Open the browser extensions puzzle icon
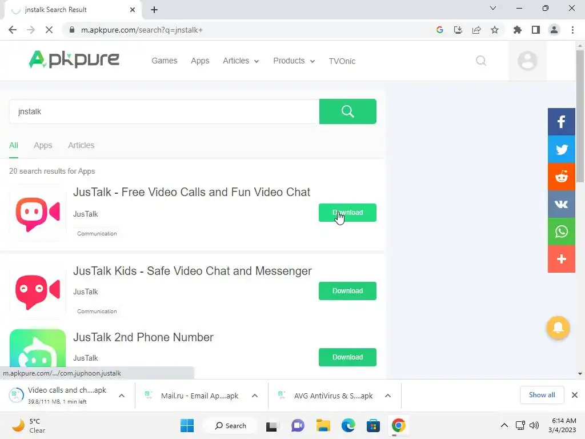Image resolution: width=585 pixels, height=439 pixels. [517, 30]
